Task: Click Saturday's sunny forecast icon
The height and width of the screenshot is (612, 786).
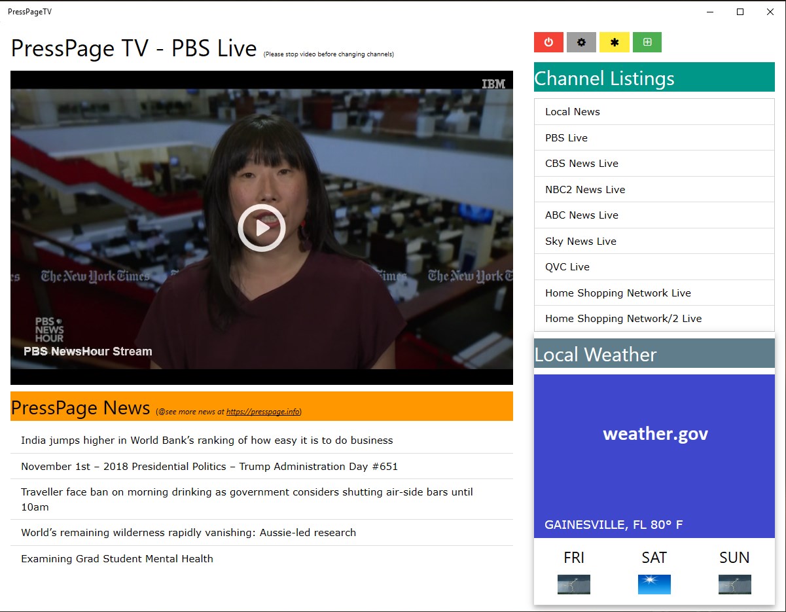Action: click(x=654, y=585)
